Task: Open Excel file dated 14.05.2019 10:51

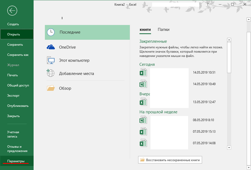Action: point(143,73)
